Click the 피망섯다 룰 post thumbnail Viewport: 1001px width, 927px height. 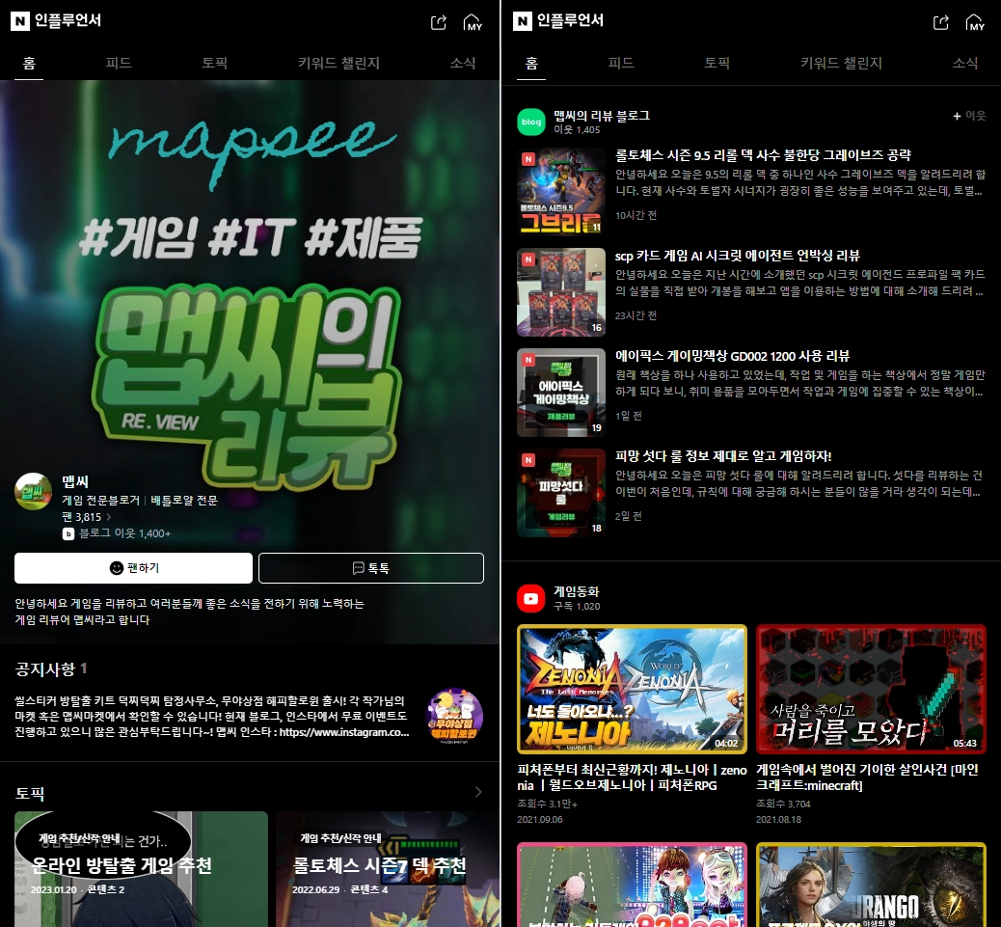point(561,492)
